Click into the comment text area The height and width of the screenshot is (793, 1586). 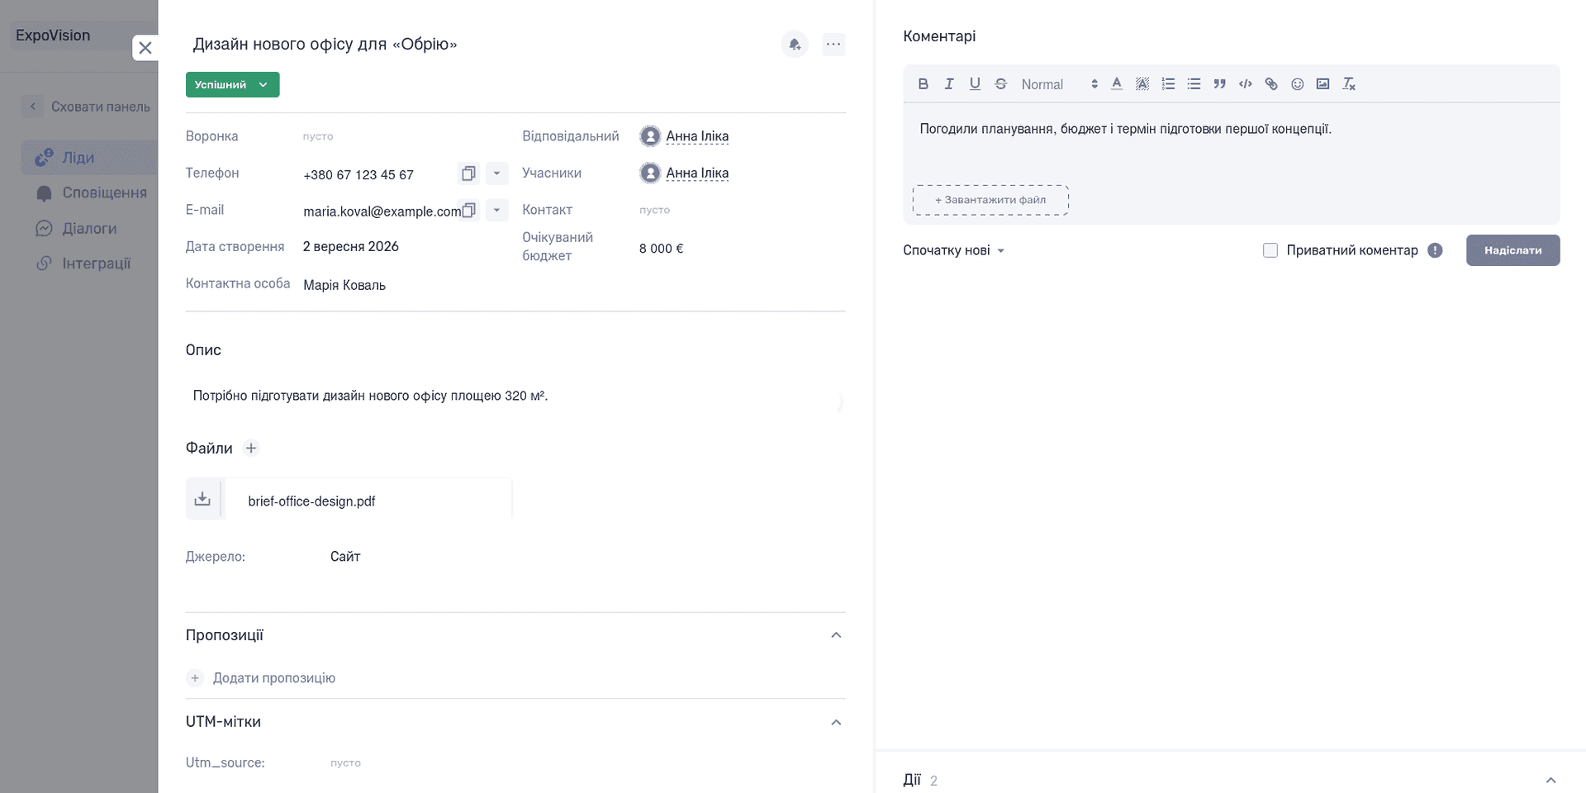(1231, 140)
